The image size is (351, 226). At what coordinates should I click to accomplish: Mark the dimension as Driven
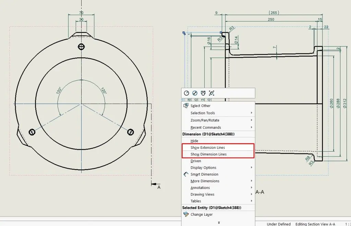(218, 161)
